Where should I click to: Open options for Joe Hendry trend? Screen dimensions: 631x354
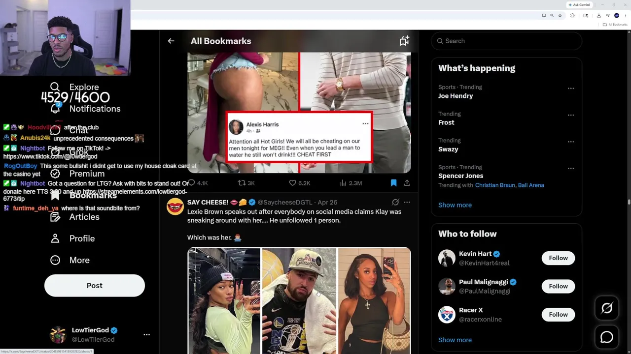(x=571, y=88)
